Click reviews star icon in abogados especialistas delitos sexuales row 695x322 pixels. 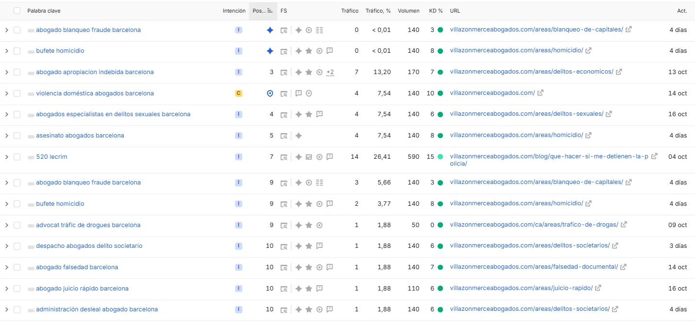tap(309, 114)
